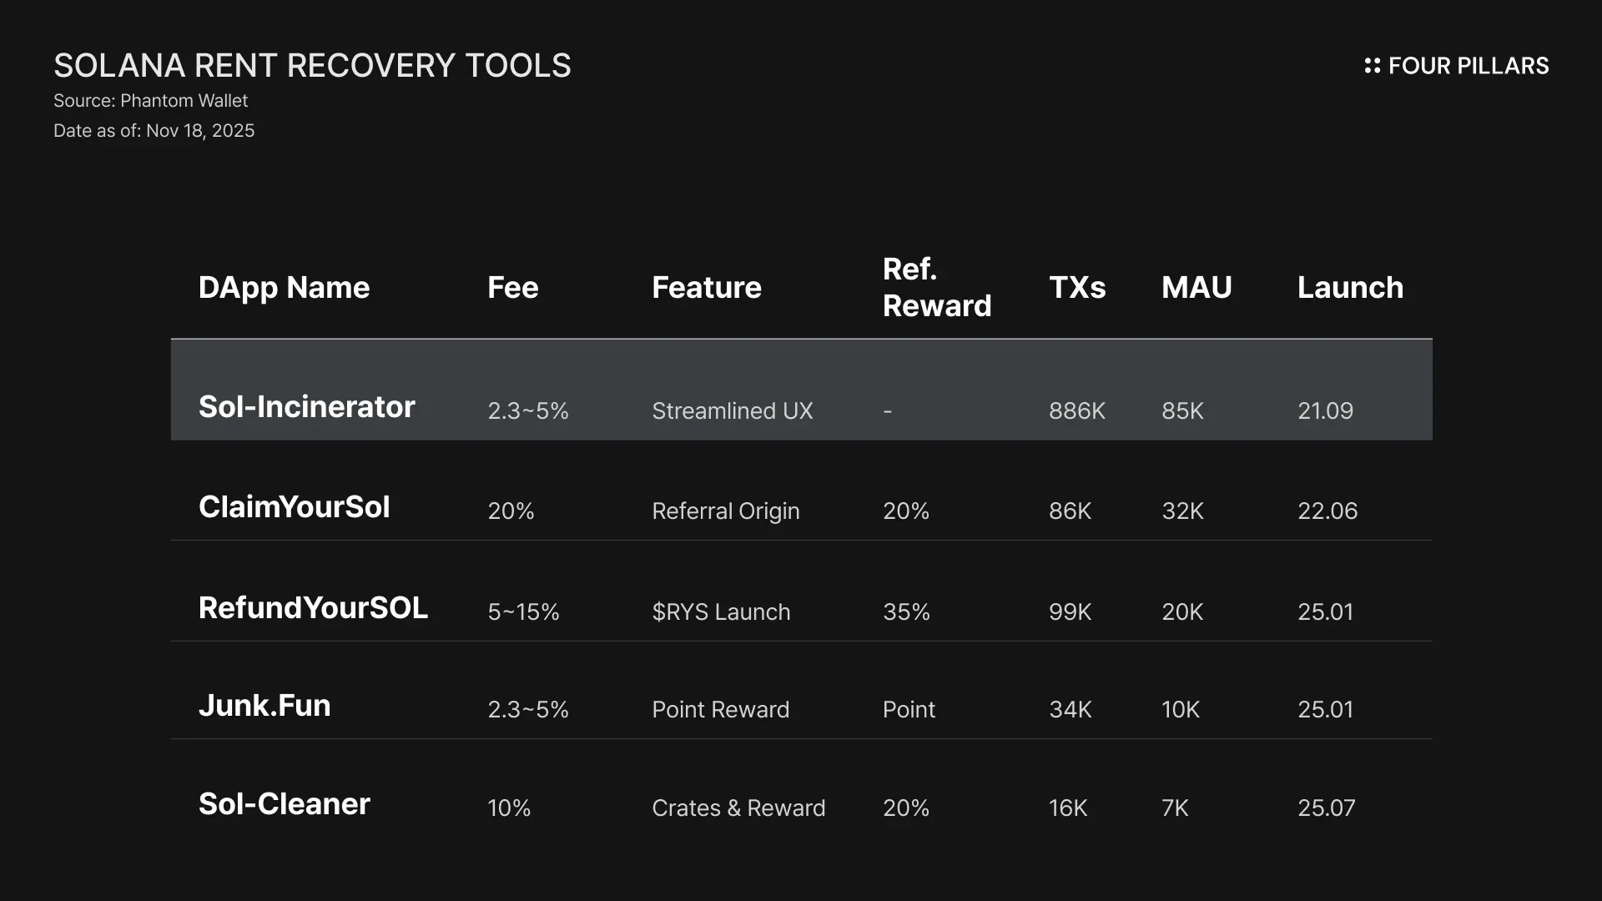1602x901 pixels.
Task: Sort by the TXs column header
Action: pos(1076,288)
